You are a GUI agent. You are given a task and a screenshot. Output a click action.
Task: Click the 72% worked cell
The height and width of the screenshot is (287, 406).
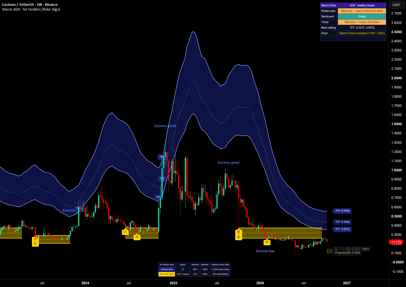coord(195,274)
